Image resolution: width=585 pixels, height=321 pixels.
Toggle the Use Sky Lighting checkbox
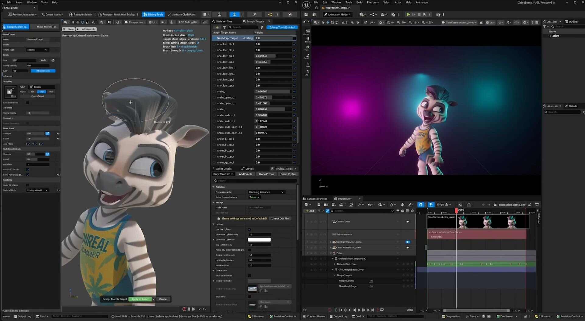250,229
